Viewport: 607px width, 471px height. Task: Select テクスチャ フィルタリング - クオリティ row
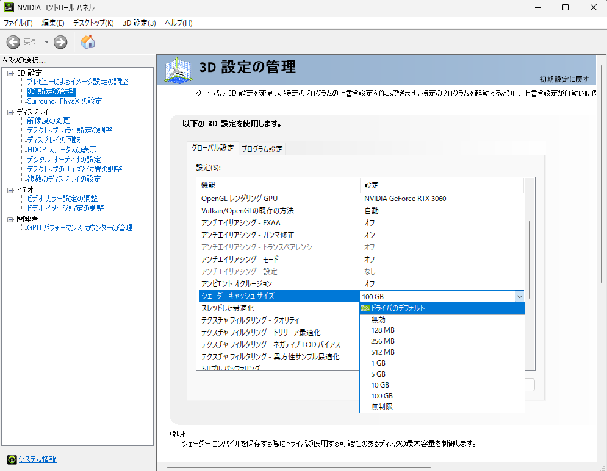(x=279, y=320)
